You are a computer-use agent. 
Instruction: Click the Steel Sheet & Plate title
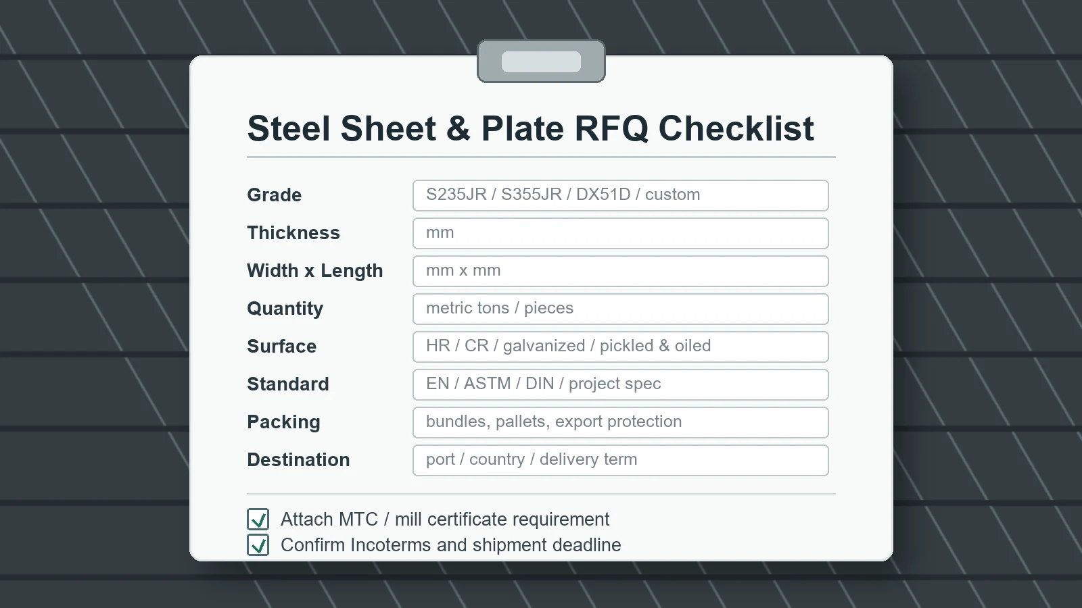531,128
